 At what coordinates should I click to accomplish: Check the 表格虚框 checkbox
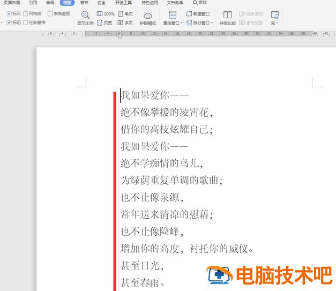tap(50, 13)
